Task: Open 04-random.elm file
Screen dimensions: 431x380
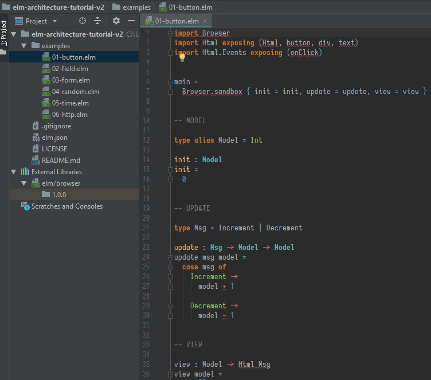Action: click(x=76, y=92)
